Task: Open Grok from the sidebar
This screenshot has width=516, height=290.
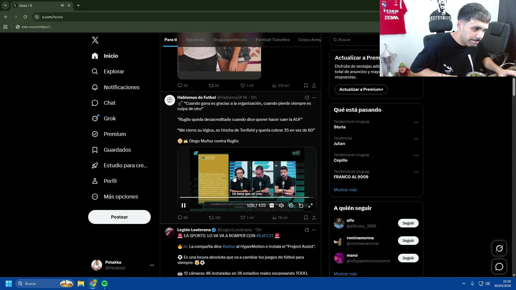Action: [103, 118]
